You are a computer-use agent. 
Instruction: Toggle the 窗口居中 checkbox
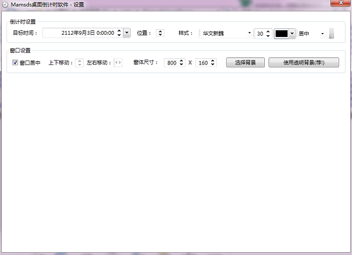coord(15,62)
